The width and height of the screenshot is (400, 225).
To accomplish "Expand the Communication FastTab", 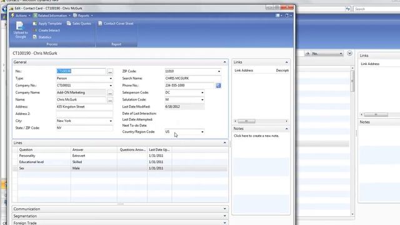I will [224, 209].
